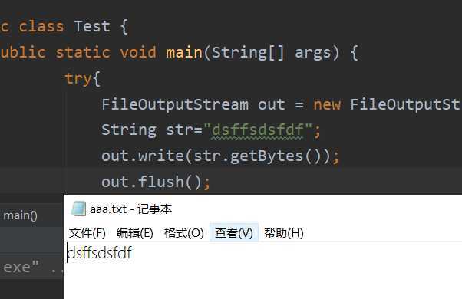
Task: Click the new keyword in FileOutputStream line
Action: [x=327, y=105]
